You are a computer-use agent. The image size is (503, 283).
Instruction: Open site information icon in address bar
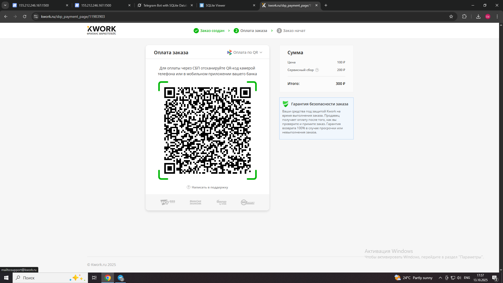tap(36, 17)
